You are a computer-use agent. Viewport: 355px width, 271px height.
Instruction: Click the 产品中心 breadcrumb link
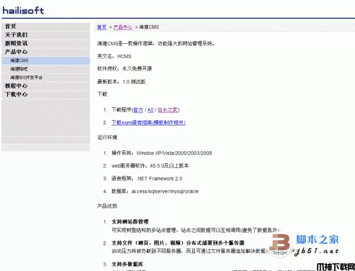pyautogui.click(x=122, y=27)
